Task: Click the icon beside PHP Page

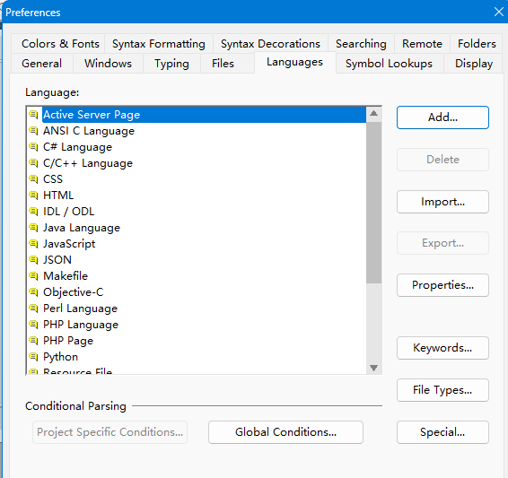Action: pos(33,341)
